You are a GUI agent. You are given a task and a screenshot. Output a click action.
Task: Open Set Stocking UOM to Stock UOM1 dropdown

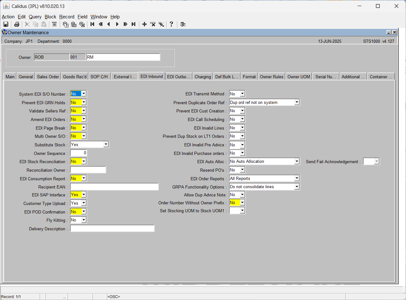[243, 210]
